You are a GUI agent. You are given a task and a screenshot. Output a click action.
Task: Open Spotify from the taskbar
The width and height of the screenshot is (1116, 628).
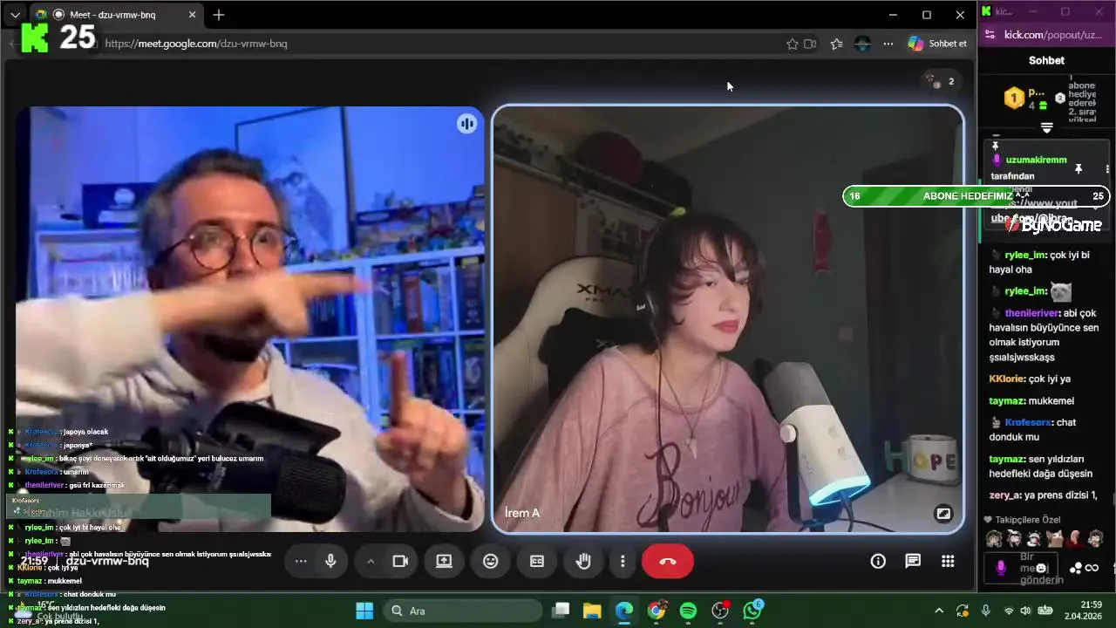(x=688, y=611)
